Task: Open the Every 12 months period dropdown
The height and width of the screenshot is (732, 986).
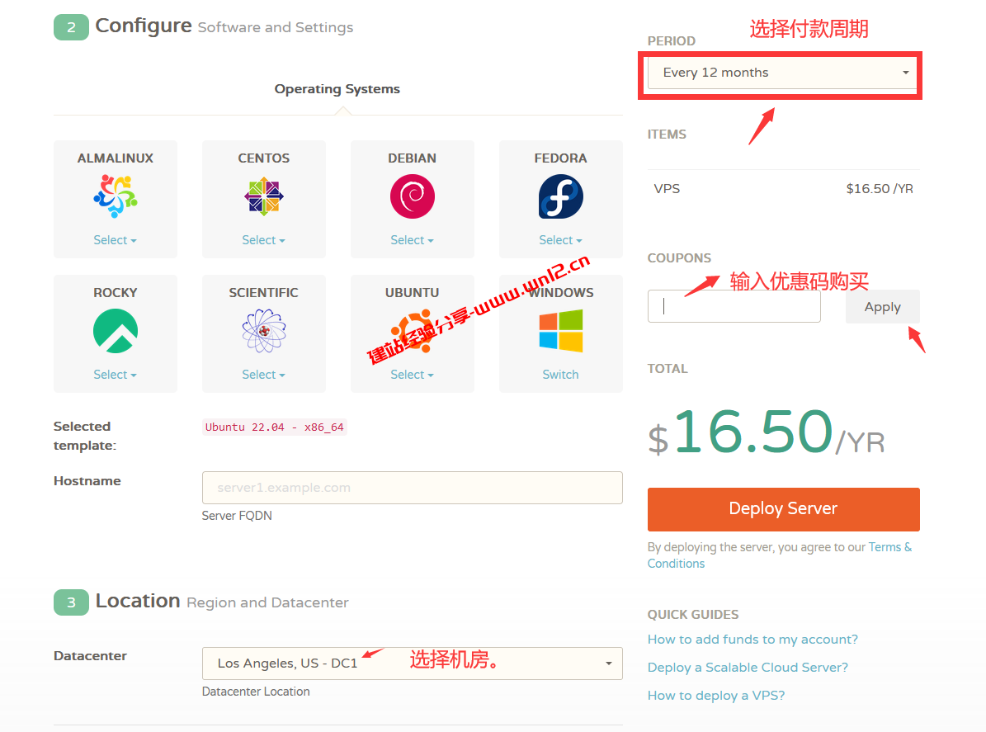Action: click(781, 73)
